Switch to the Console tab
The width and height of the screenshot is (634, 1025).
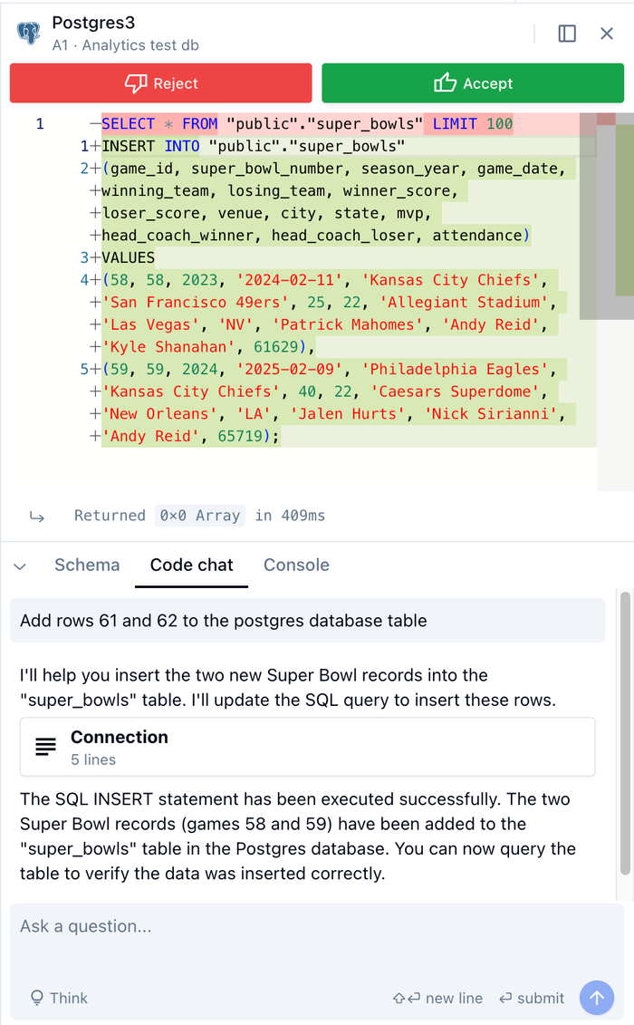click(x=296, y=565)
